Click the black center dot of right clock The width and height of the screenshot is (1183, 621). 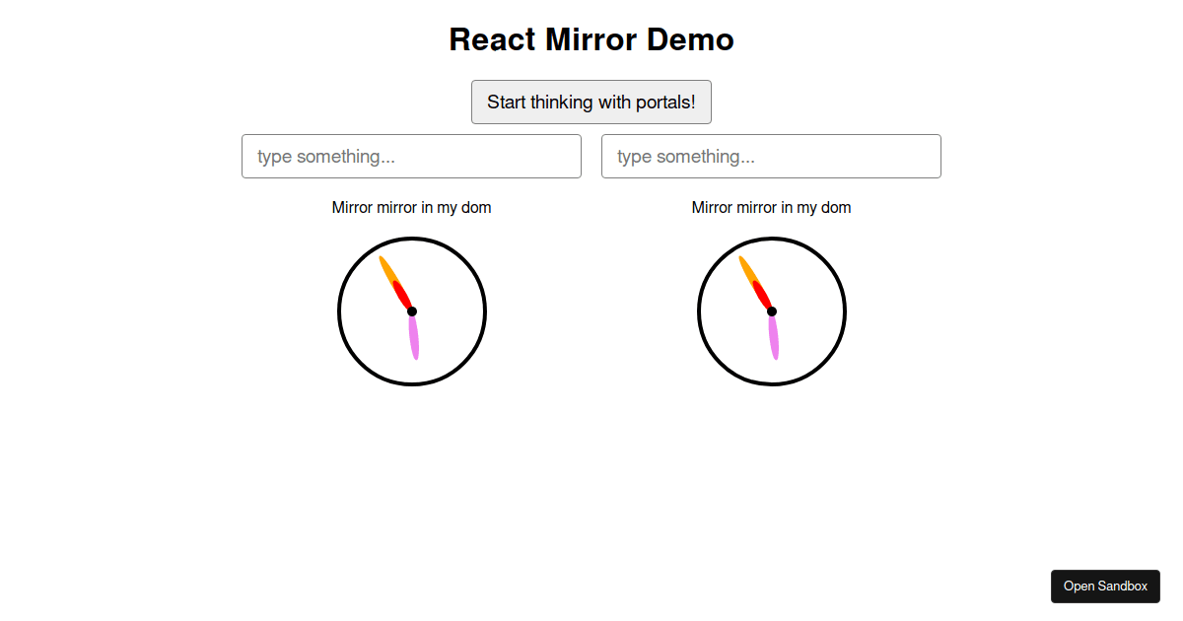[772, 311]
